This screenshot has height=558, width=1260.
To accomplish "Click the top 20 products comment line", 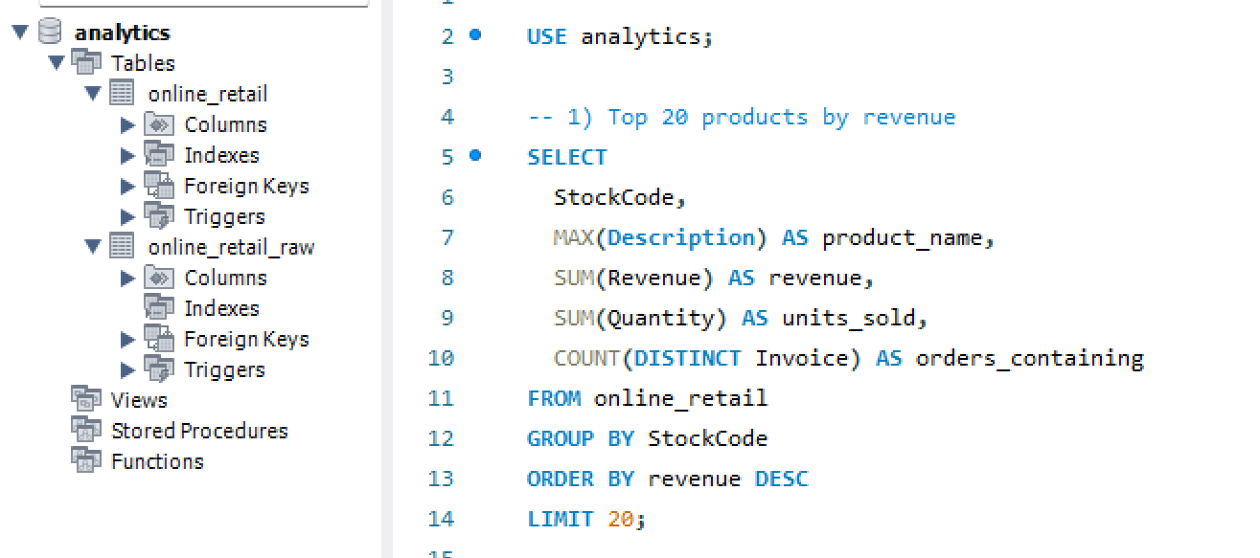I will point(741,117).
